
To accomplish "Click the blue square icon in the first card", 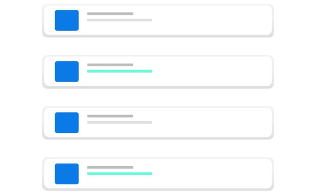I will point(67,20).
